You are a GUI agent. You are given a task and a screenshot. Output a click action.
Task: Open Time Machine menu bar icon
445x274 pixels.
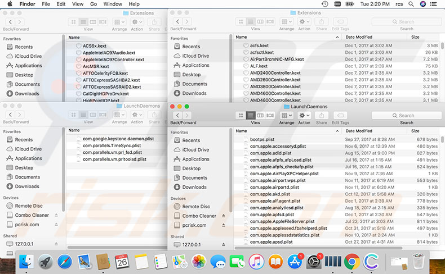tap(324, 4)
